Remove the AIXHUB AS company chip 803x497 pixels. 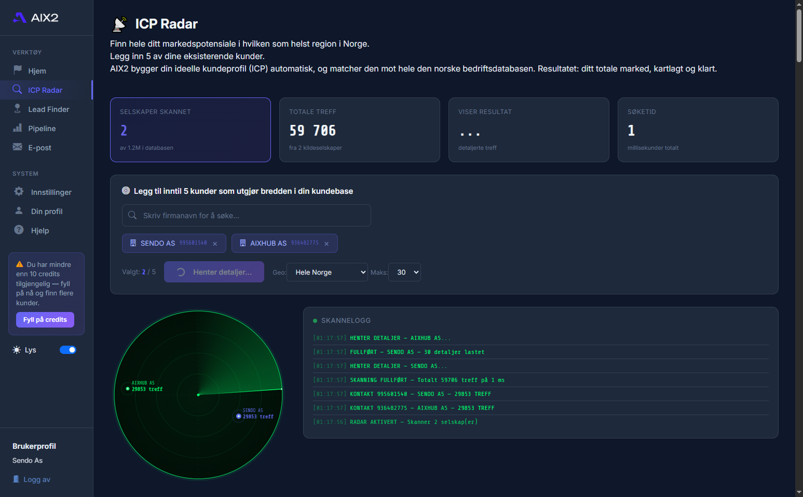[326, 243]
